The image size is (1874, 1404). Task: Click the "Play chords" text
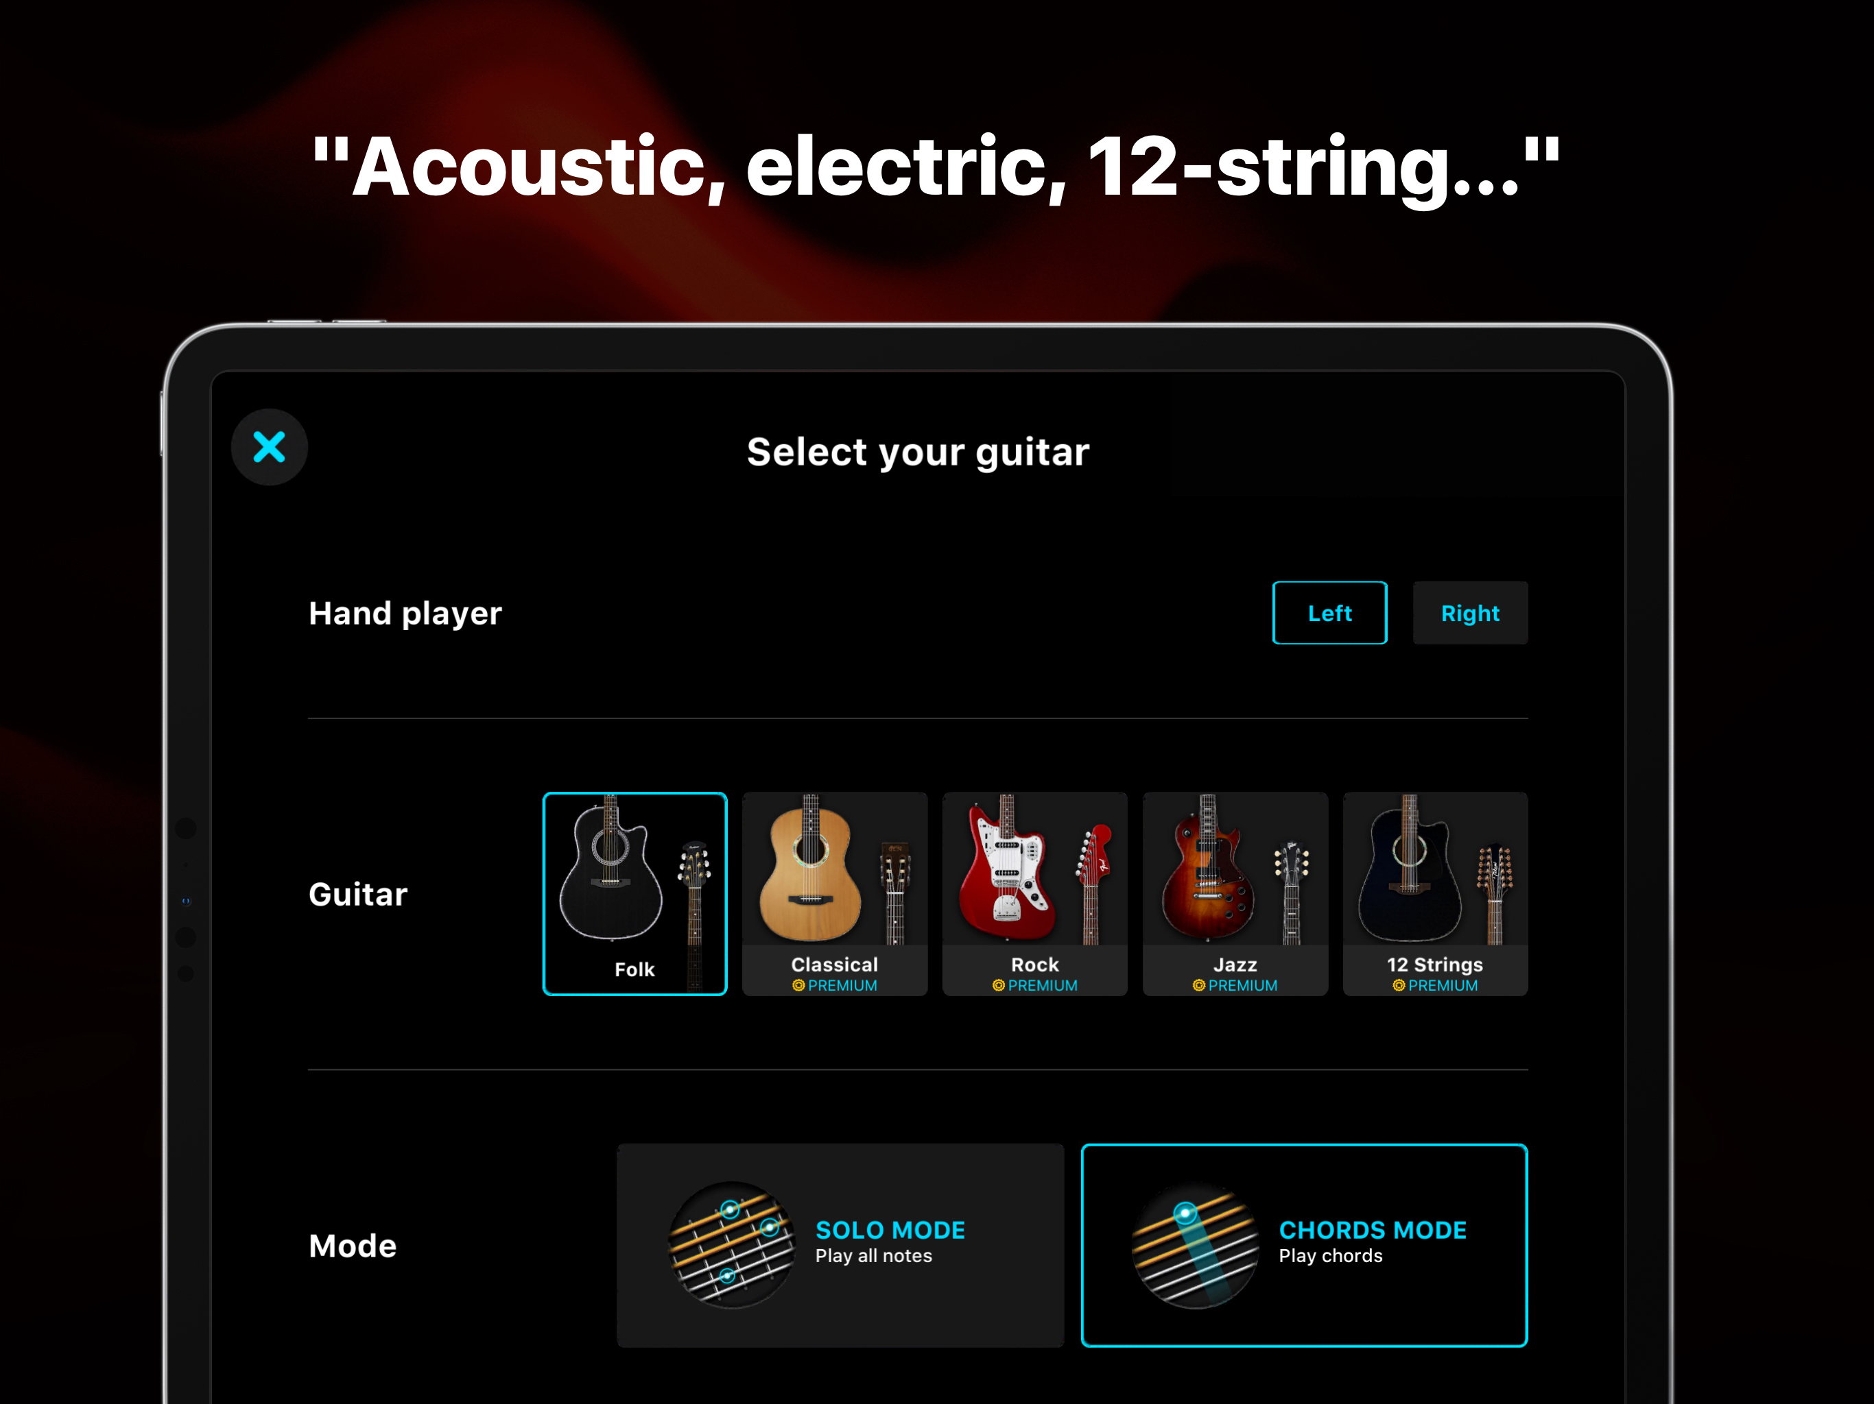click(x=1330, y=1256)
